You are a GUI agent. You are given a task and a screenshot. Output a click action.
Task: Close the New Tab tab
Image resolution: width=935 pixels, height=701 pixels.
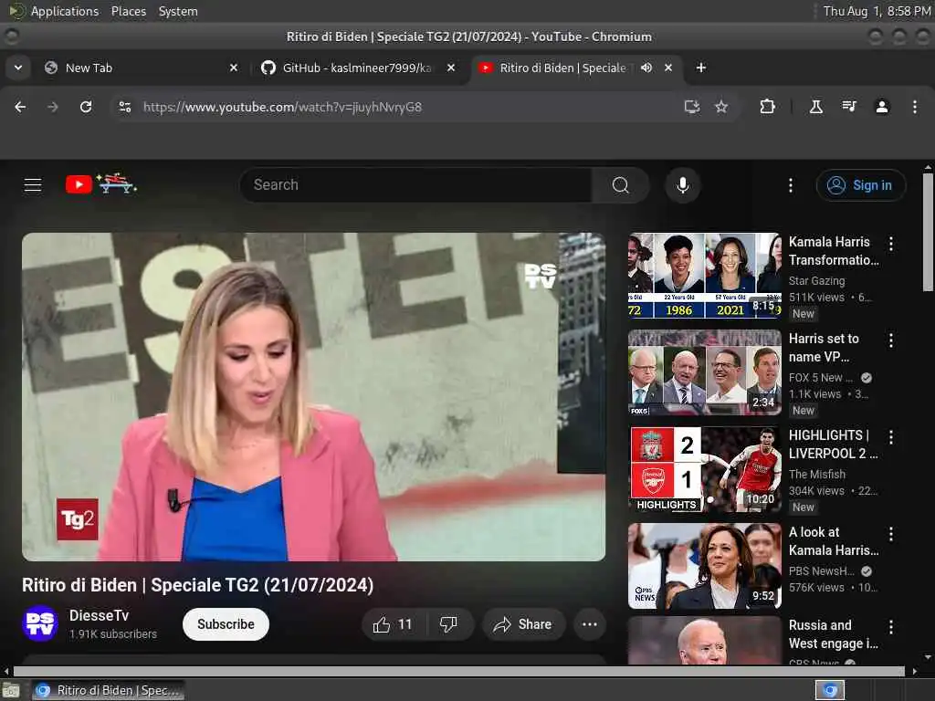click(x=234, y=68)
